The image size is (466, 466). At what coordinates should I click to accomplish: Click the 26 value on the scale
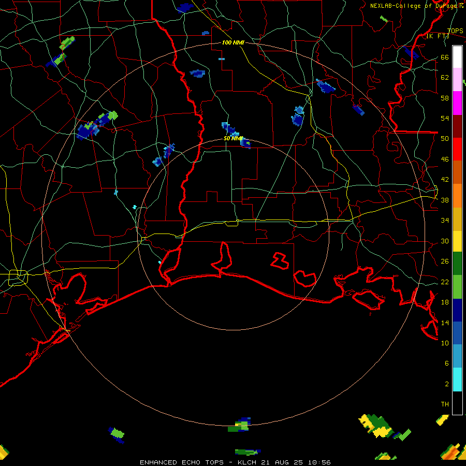445,261
